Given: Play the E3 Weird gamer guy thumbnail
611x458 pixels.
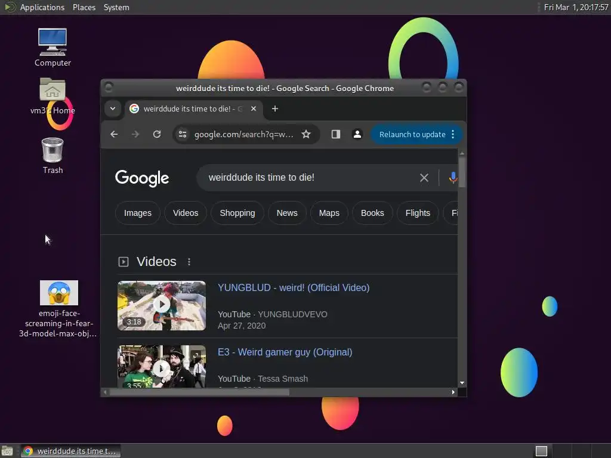Looking at the screenshot, I should pos(162,366).
